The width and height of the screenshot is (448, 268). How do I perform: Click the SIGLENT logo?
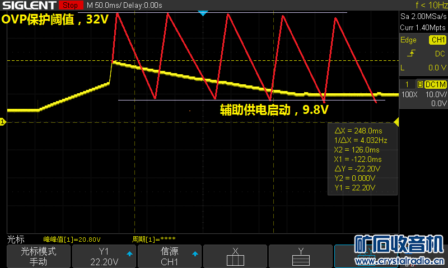tap(29, 5)
